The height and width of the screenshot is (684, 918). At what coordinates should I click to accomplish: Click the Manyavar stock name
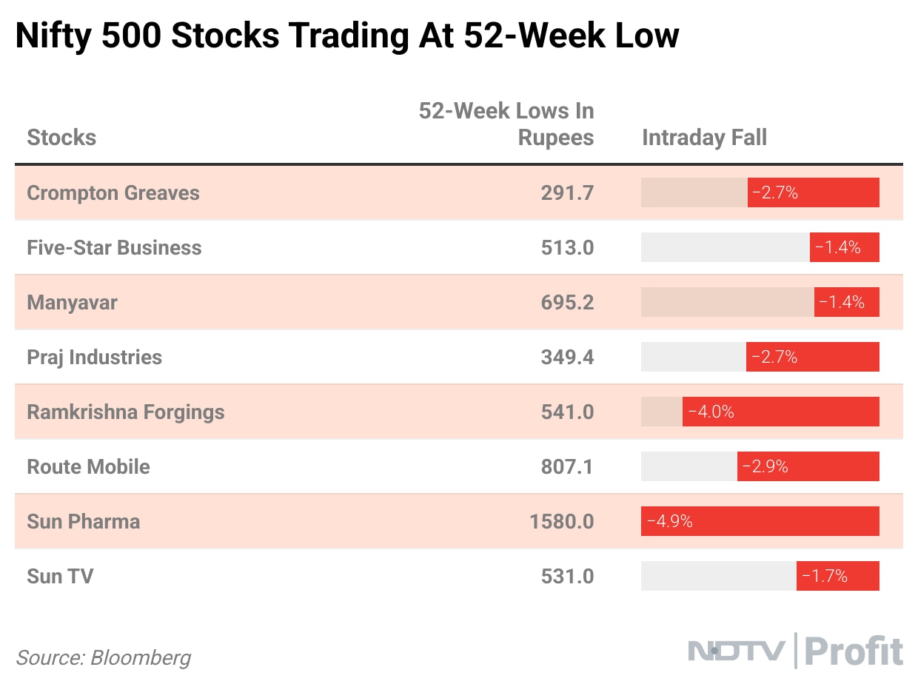72,303
